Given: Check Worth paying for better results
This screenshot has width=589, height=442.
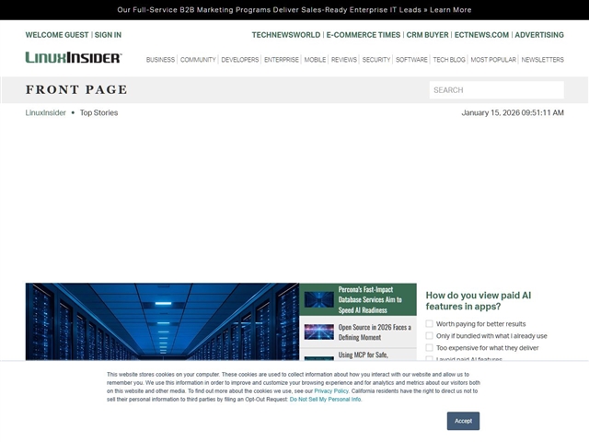Looking at the screenshot, I should click(430, 323).
